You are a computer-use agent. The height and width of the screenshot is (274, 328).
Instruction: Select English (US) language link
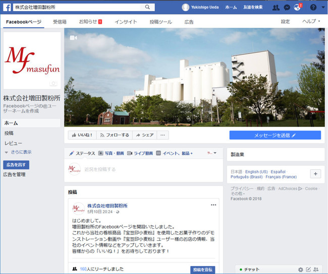point(256,172)
